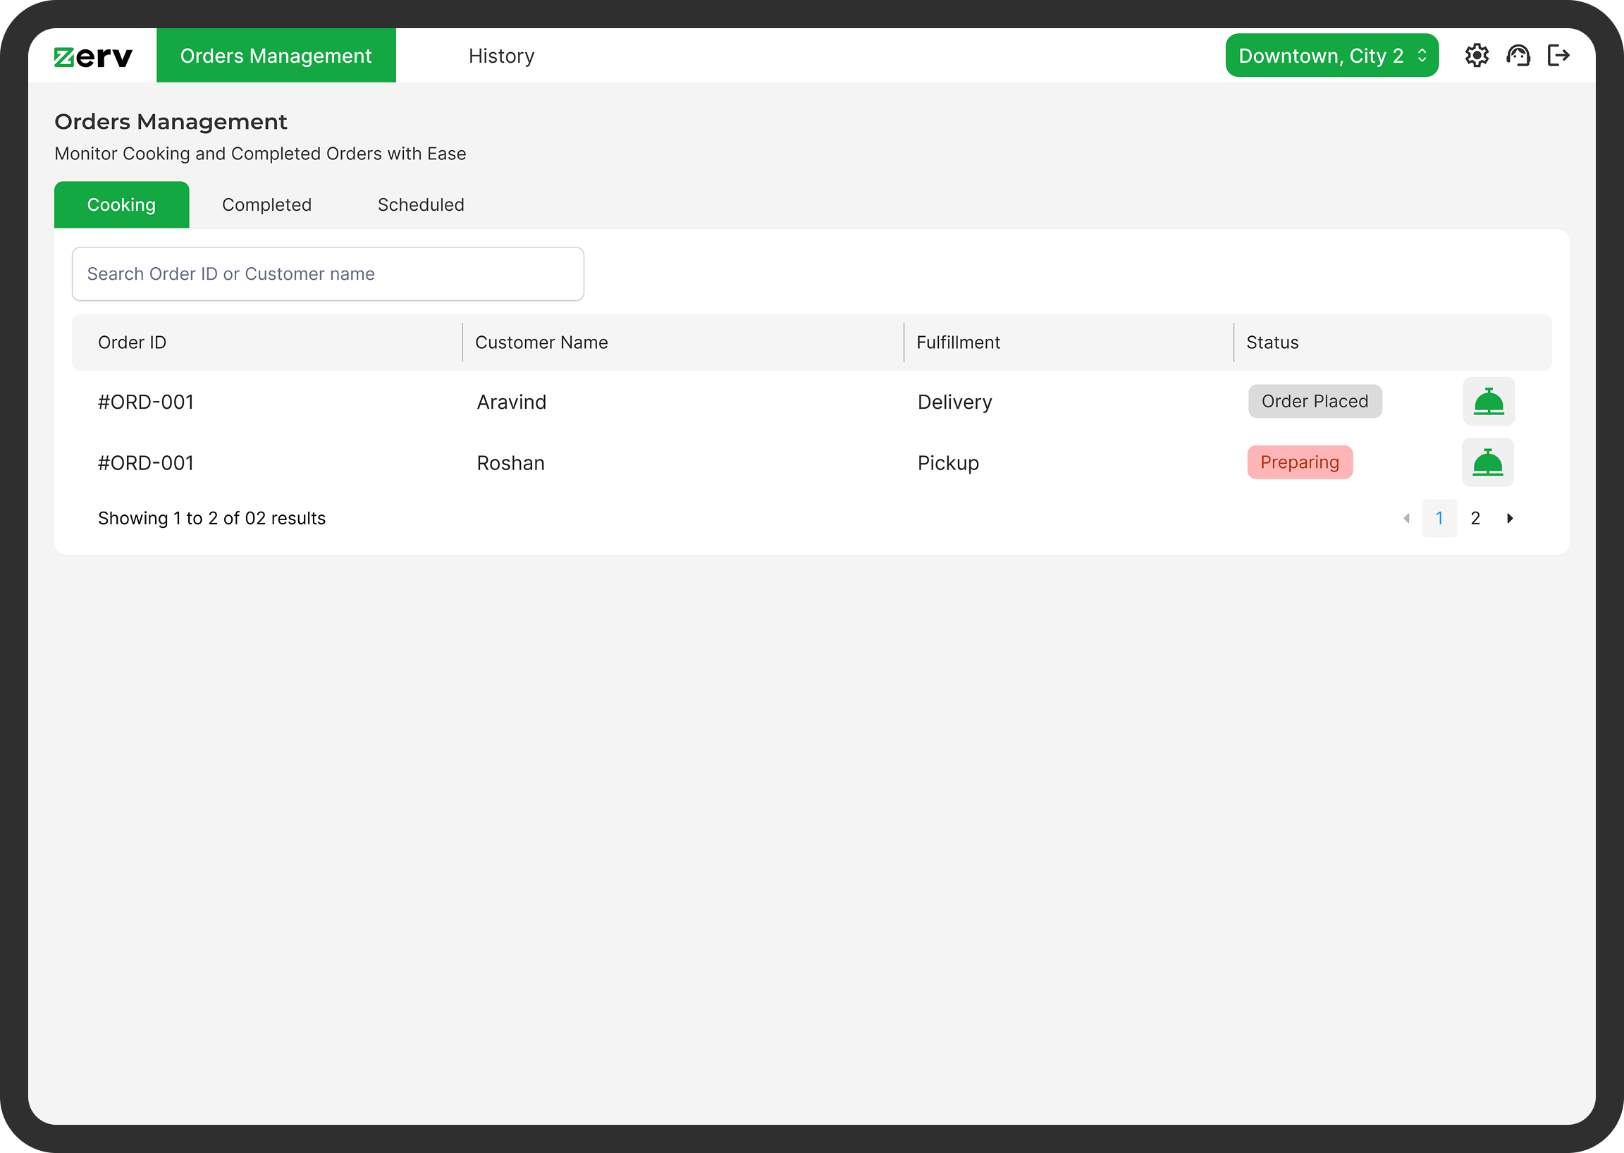Click the Search Order ID input field

(x=327, y=274)
